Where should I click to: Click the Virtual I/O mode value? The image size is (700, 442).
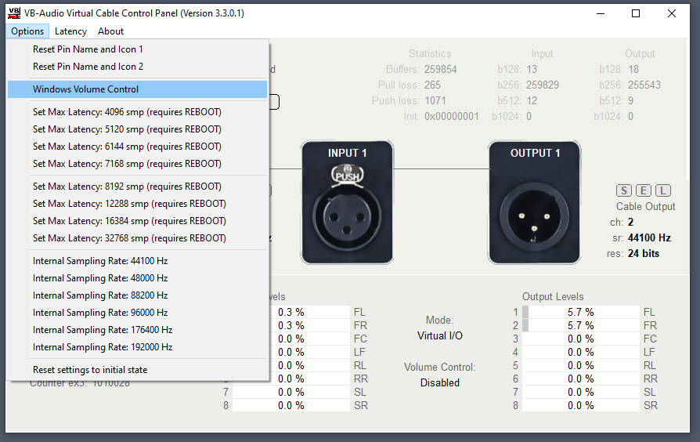click(440, 335)
